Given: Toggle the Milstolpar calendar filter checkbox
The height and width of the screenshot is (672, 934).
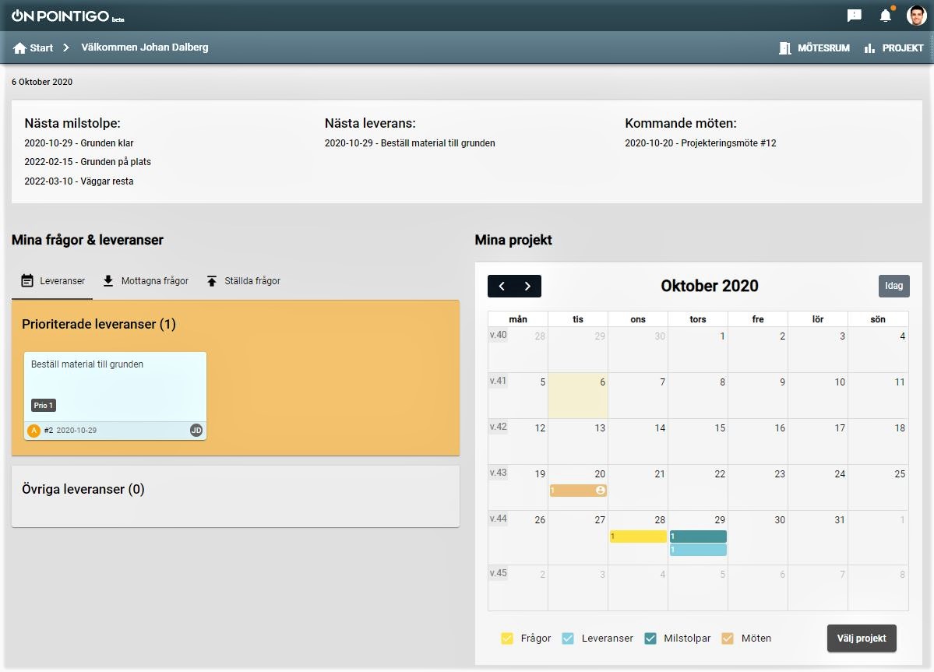Looking at the screenshot, I should tap(650, 639).
